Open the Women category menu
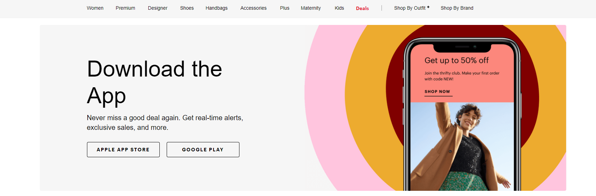Image resolution: width=596 pixels, height=196 pixels. click(95, 8)
